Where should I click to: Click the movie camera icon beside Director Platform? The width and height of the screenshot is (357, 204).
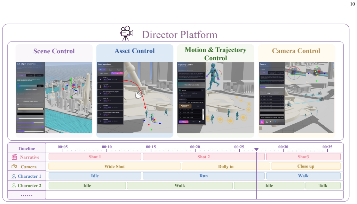pos(127,33)
